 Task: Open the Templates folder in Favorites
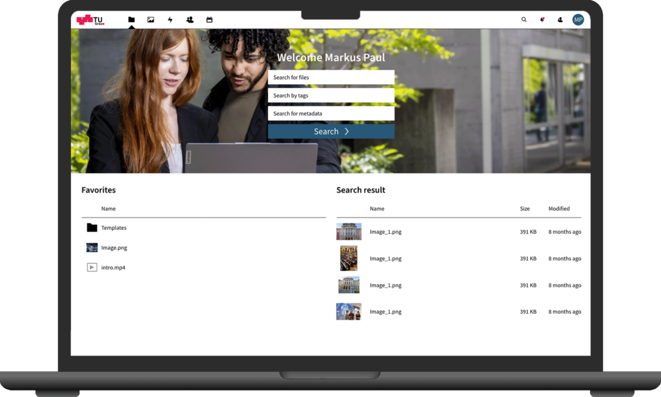[x=114, y=228]
